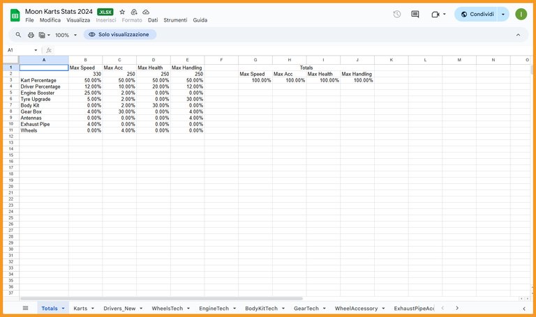
Task: Switch to the GearTech sheet tab
Action: pyautogui.click(x=306, y=309)
